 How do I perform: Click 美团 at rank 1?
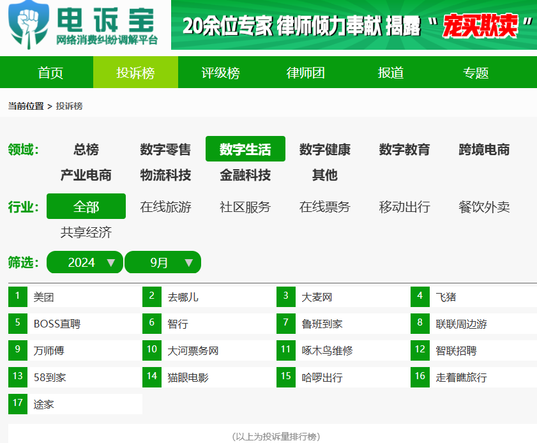42,297
